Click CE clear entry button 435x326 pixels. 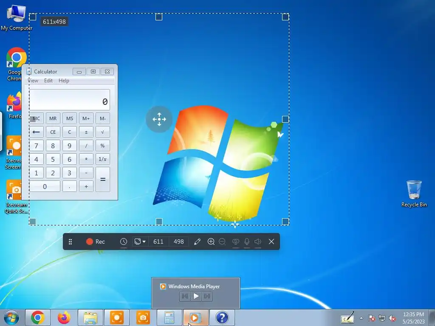click(53, 132)
